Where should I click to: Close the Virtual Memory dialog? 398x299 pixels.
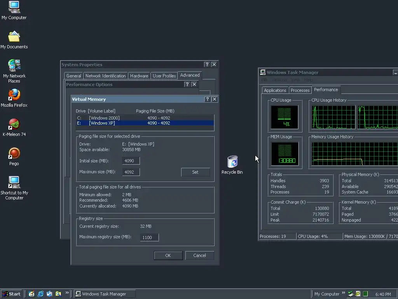[215, 99]
